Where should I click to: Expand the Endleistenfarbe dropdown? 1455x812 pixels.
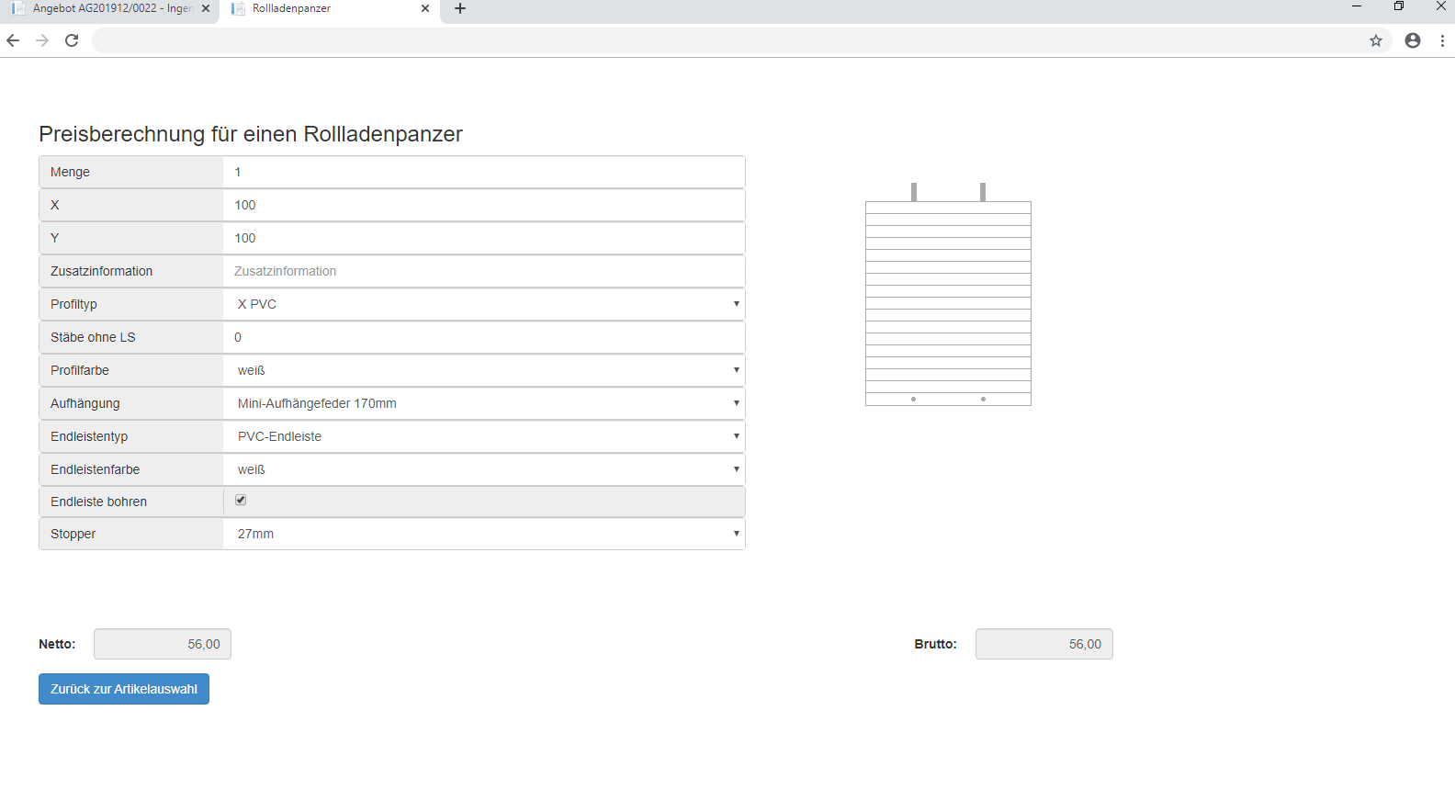[484, 469]
